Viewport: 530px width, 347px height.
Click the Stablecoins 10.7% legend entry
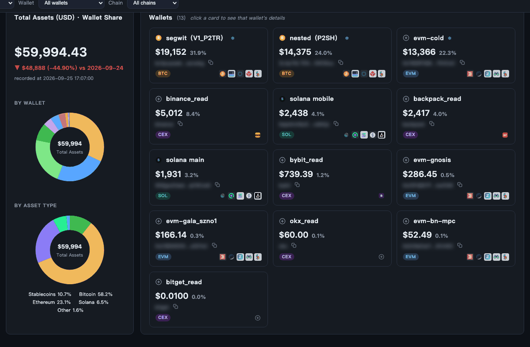coord(50,294)
